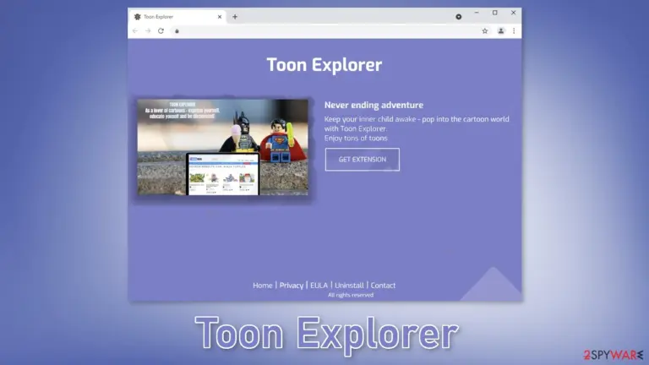
Task: Click the browser forward arrow
Action: [x=148, y=31]
